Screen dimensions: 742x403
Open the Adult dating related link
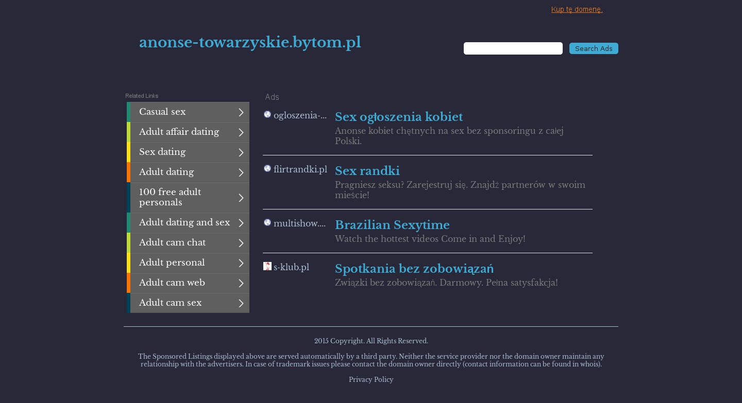pos(166,172)
